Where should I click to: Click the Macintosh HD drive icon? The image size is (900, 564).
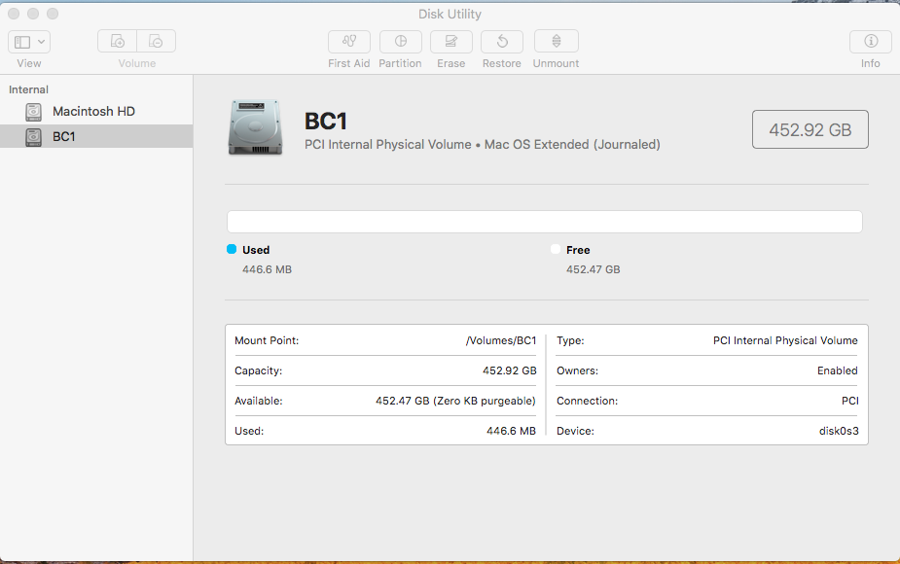33,112
